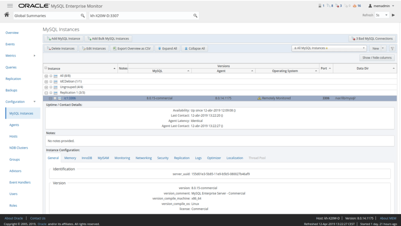Tick the Ungrouped group checkbox
Viewport: 401px width, 226px height.
tap(51, 87)
